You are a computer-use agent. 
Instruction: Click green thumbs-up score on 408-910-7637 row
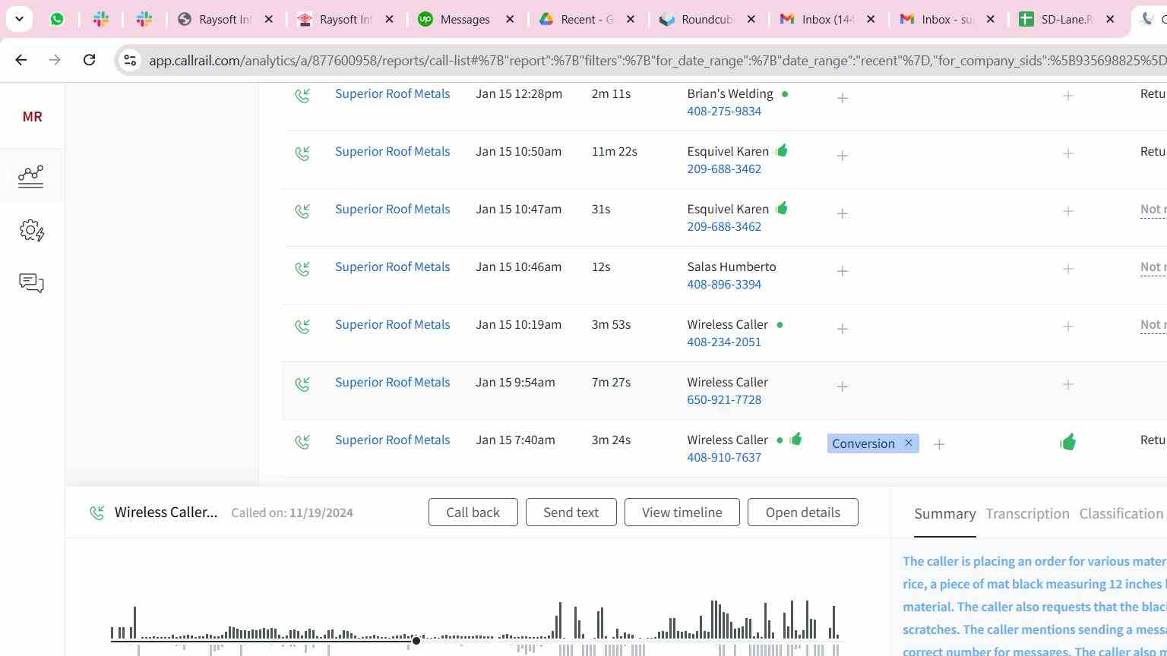[1067, 442]
